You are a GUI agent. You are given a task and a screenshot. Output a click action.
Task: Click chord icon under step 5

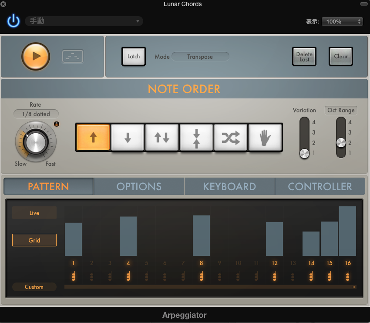point(147,276)
